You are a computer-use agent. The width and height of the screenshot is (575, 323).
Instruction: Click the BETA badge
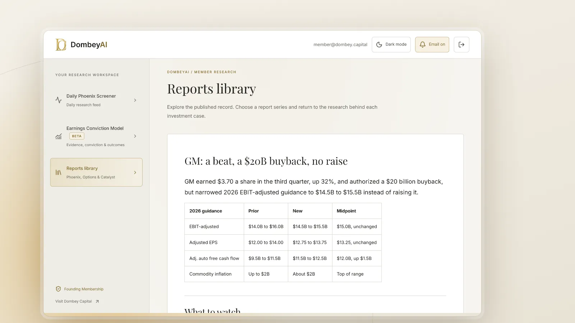(77, 136)
